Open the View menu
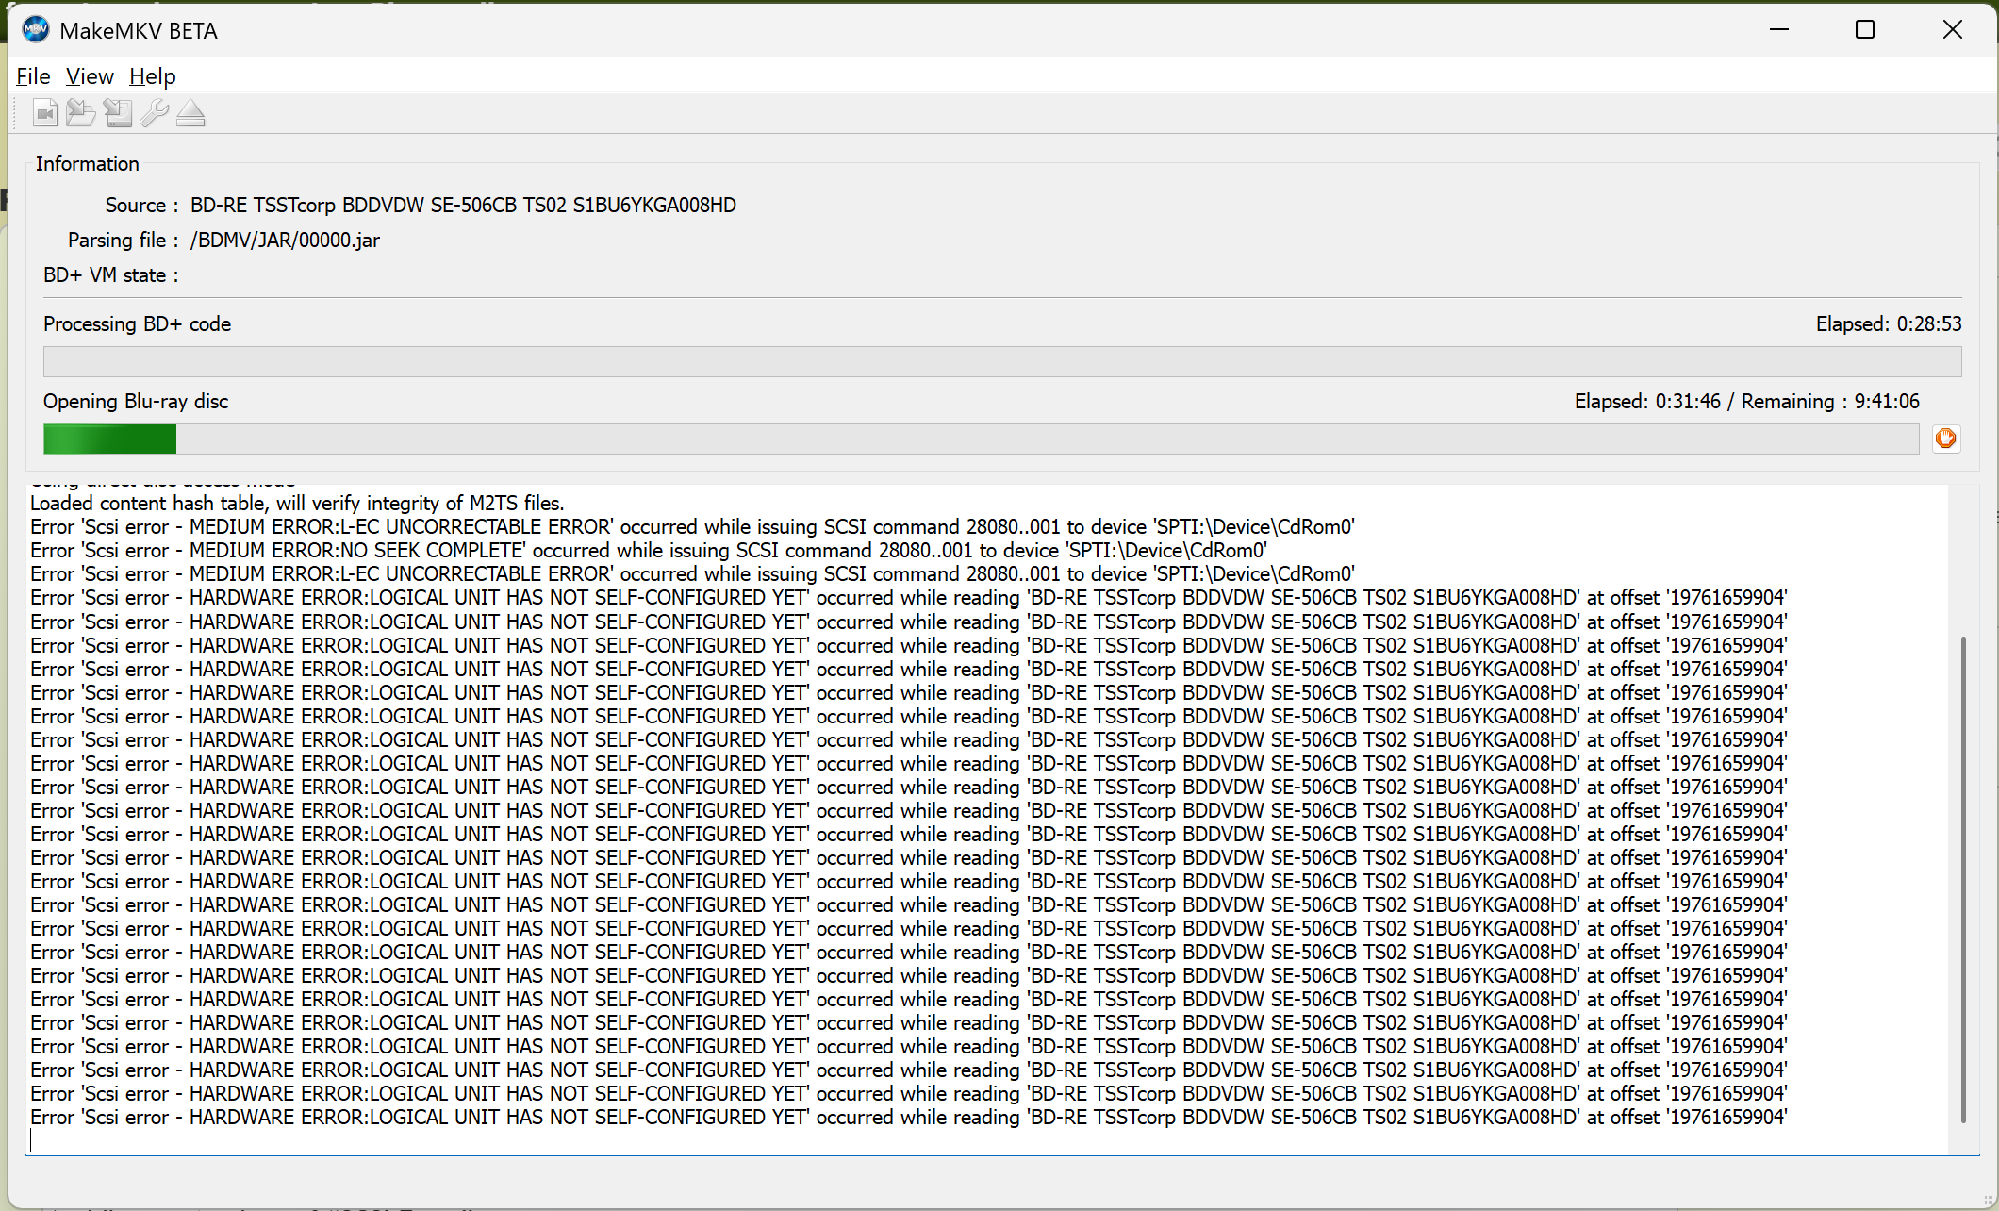Image resolution: width=1999 pixels, height=1211 pixels. click(x=90, y=76)
